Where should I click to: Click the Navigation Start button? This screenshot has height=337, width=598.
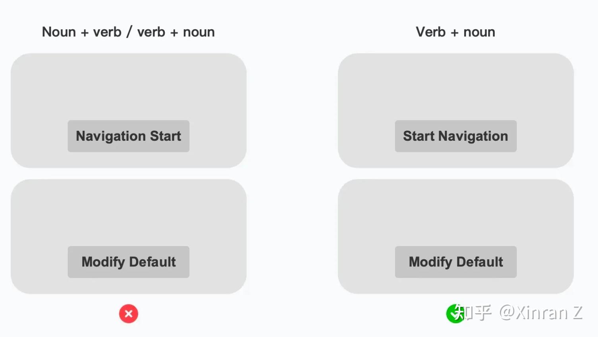(x=129, y=136)
